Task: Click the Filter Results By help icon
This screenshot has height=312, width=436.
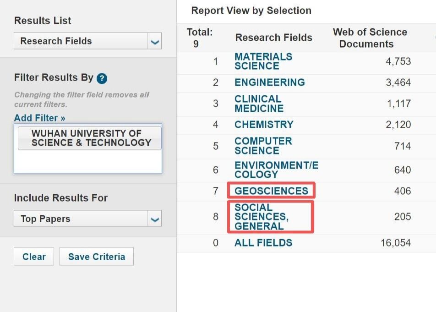Action: pos(102,78)
